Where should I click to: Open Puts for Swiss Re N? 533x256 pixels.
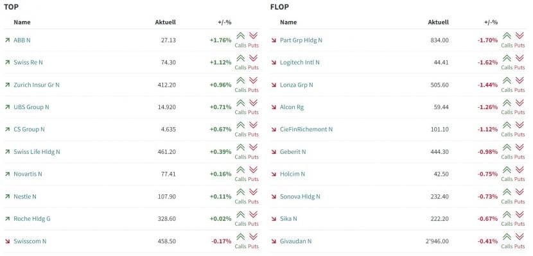click(253, 62)
